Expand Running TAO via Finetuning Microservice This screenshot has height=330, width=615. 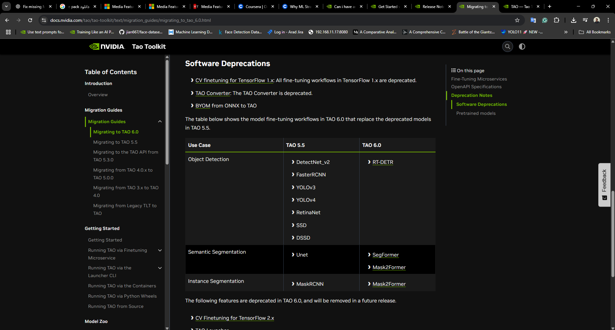(x=160, y=250)
